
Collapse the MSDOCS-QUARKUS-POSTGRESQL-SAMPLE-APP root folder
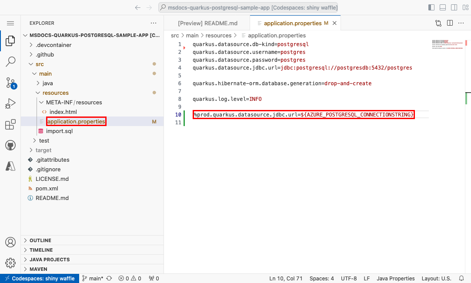[x=92, y=35]
